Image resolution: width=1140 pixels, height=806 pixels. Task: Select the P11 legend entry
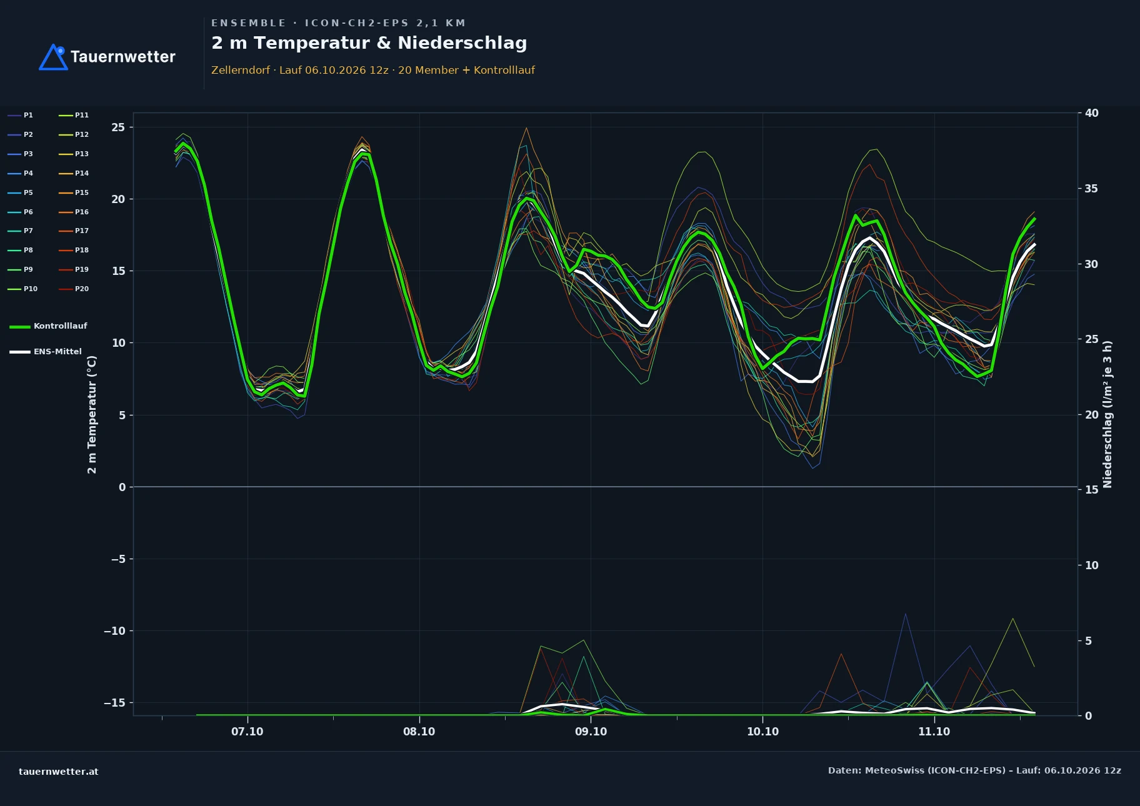tap(74, 115)
